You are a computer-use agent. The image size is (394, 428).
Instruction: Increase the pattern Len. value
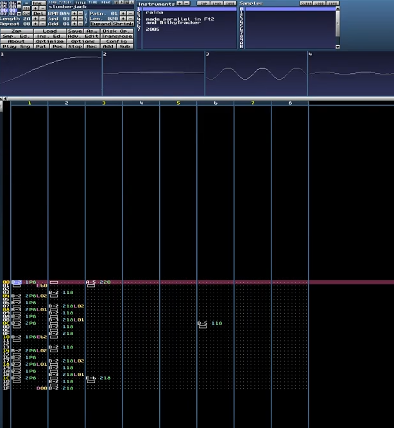point(123,19)
